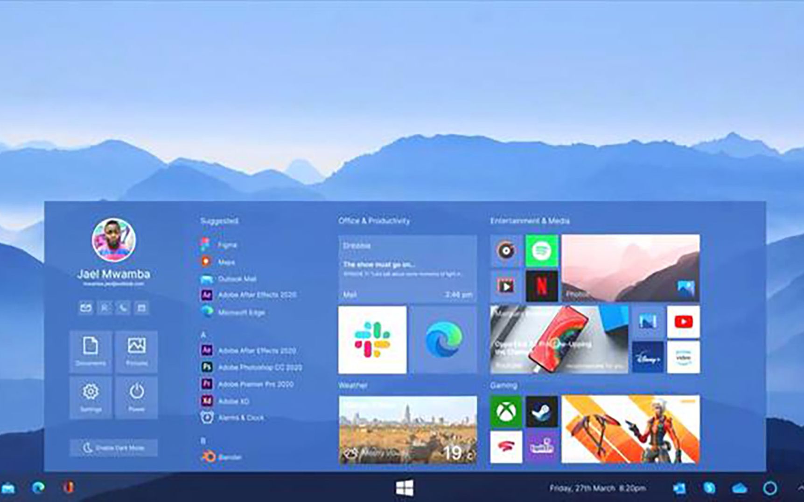Open the news tile showing a red phone
Viewport: 804px width, 502px height.
[x=559, y=340]
